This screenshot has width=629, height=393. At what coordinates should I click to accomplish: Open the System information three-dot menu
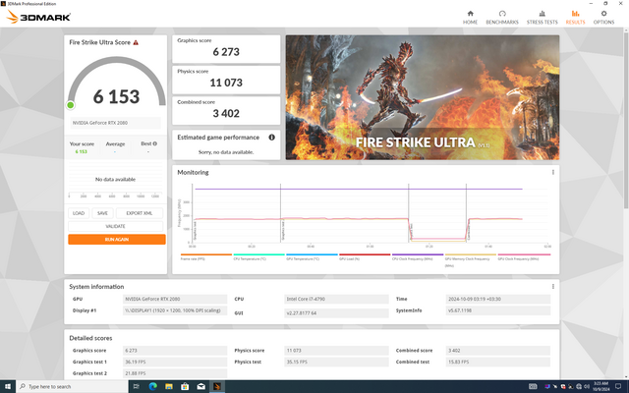click(553, 286)
